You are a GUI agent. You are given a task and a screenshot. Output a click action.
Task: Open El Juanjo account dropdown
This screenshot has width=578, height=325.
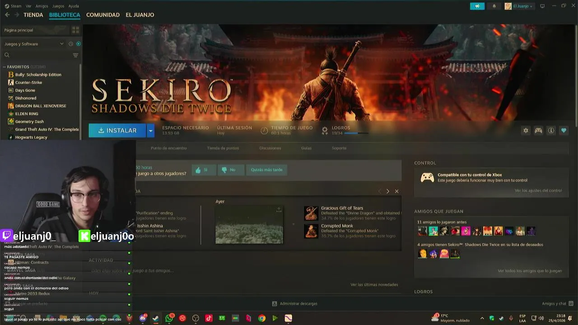point(519,6)
